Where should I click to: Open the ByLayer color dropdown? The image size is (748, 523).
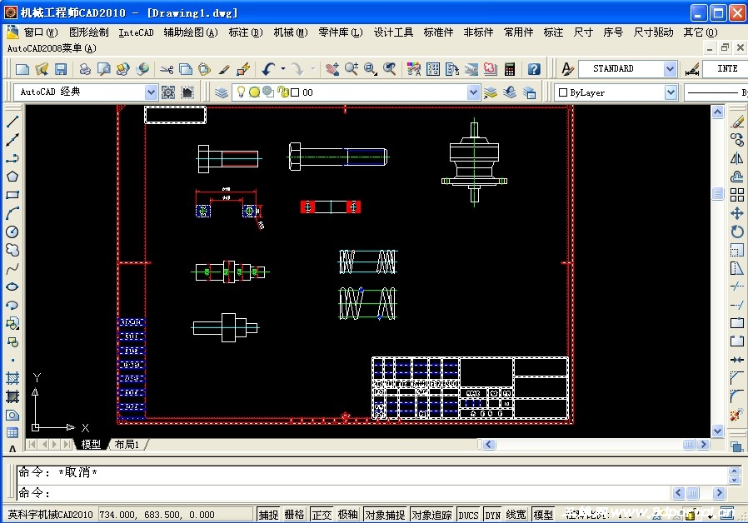pos(671,92)
